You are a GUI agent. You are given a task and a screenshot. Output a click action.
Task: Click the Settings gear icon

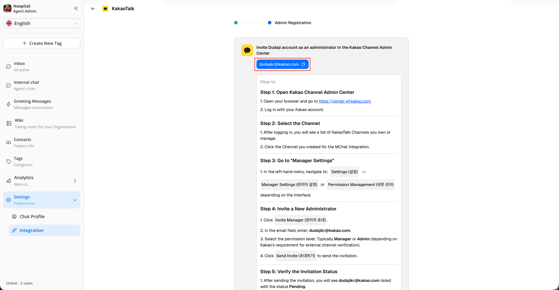pyautogui.click(x=8, y=200)
